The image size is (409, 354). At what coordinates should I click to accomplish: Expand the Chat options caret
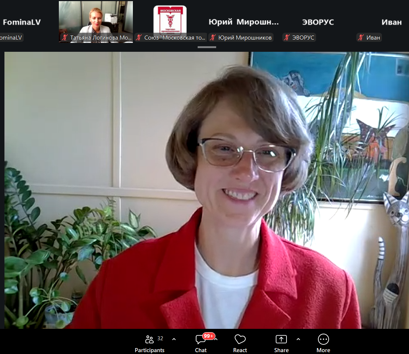coord(216,340)
